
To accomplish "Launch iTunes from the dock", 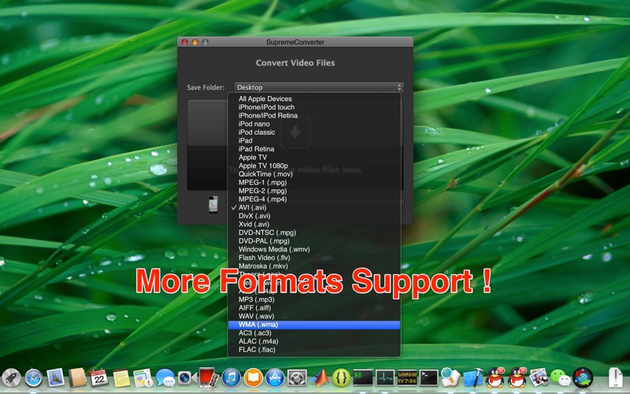I will click(231, 378).
